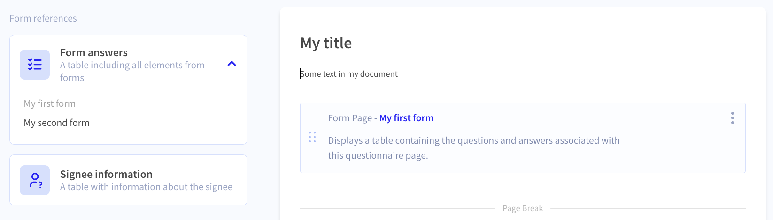Collapse the Form answers section chevron
The width and height of the screenshot is (773, 220).
[232, 64]
